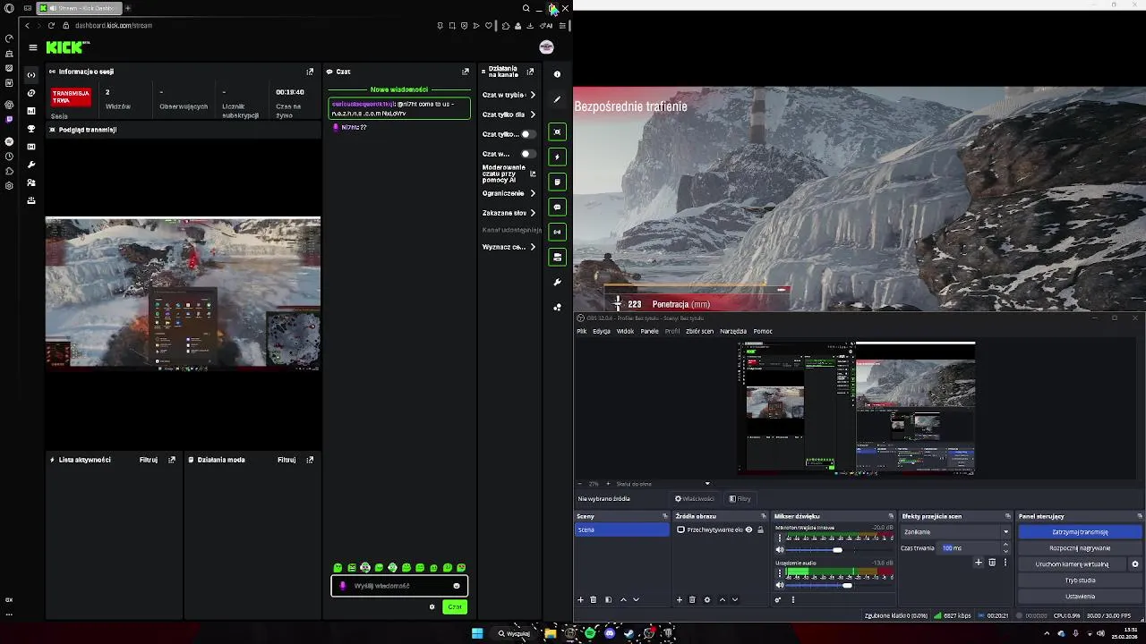This screenshot has height=644, width=1146.
Task: Open Narzędzia menu in OBS
Action: [x=733, y=331]
